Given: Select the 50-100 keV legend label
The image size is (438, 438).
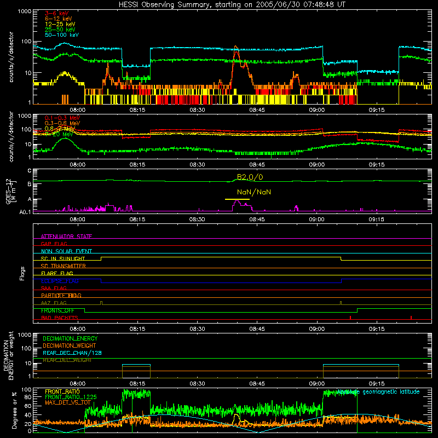Looking at the screenshot, I should [x=62, y=35].
